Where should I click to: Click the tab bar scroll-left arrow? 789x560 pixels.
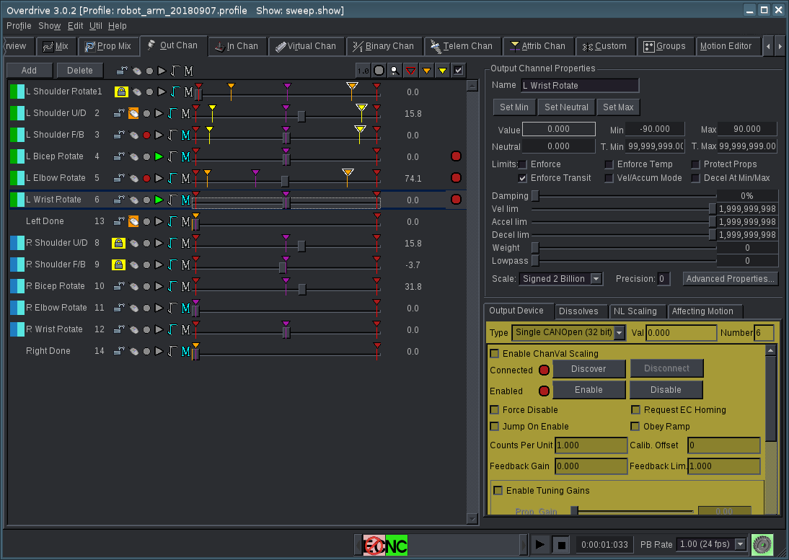[768, 46]
